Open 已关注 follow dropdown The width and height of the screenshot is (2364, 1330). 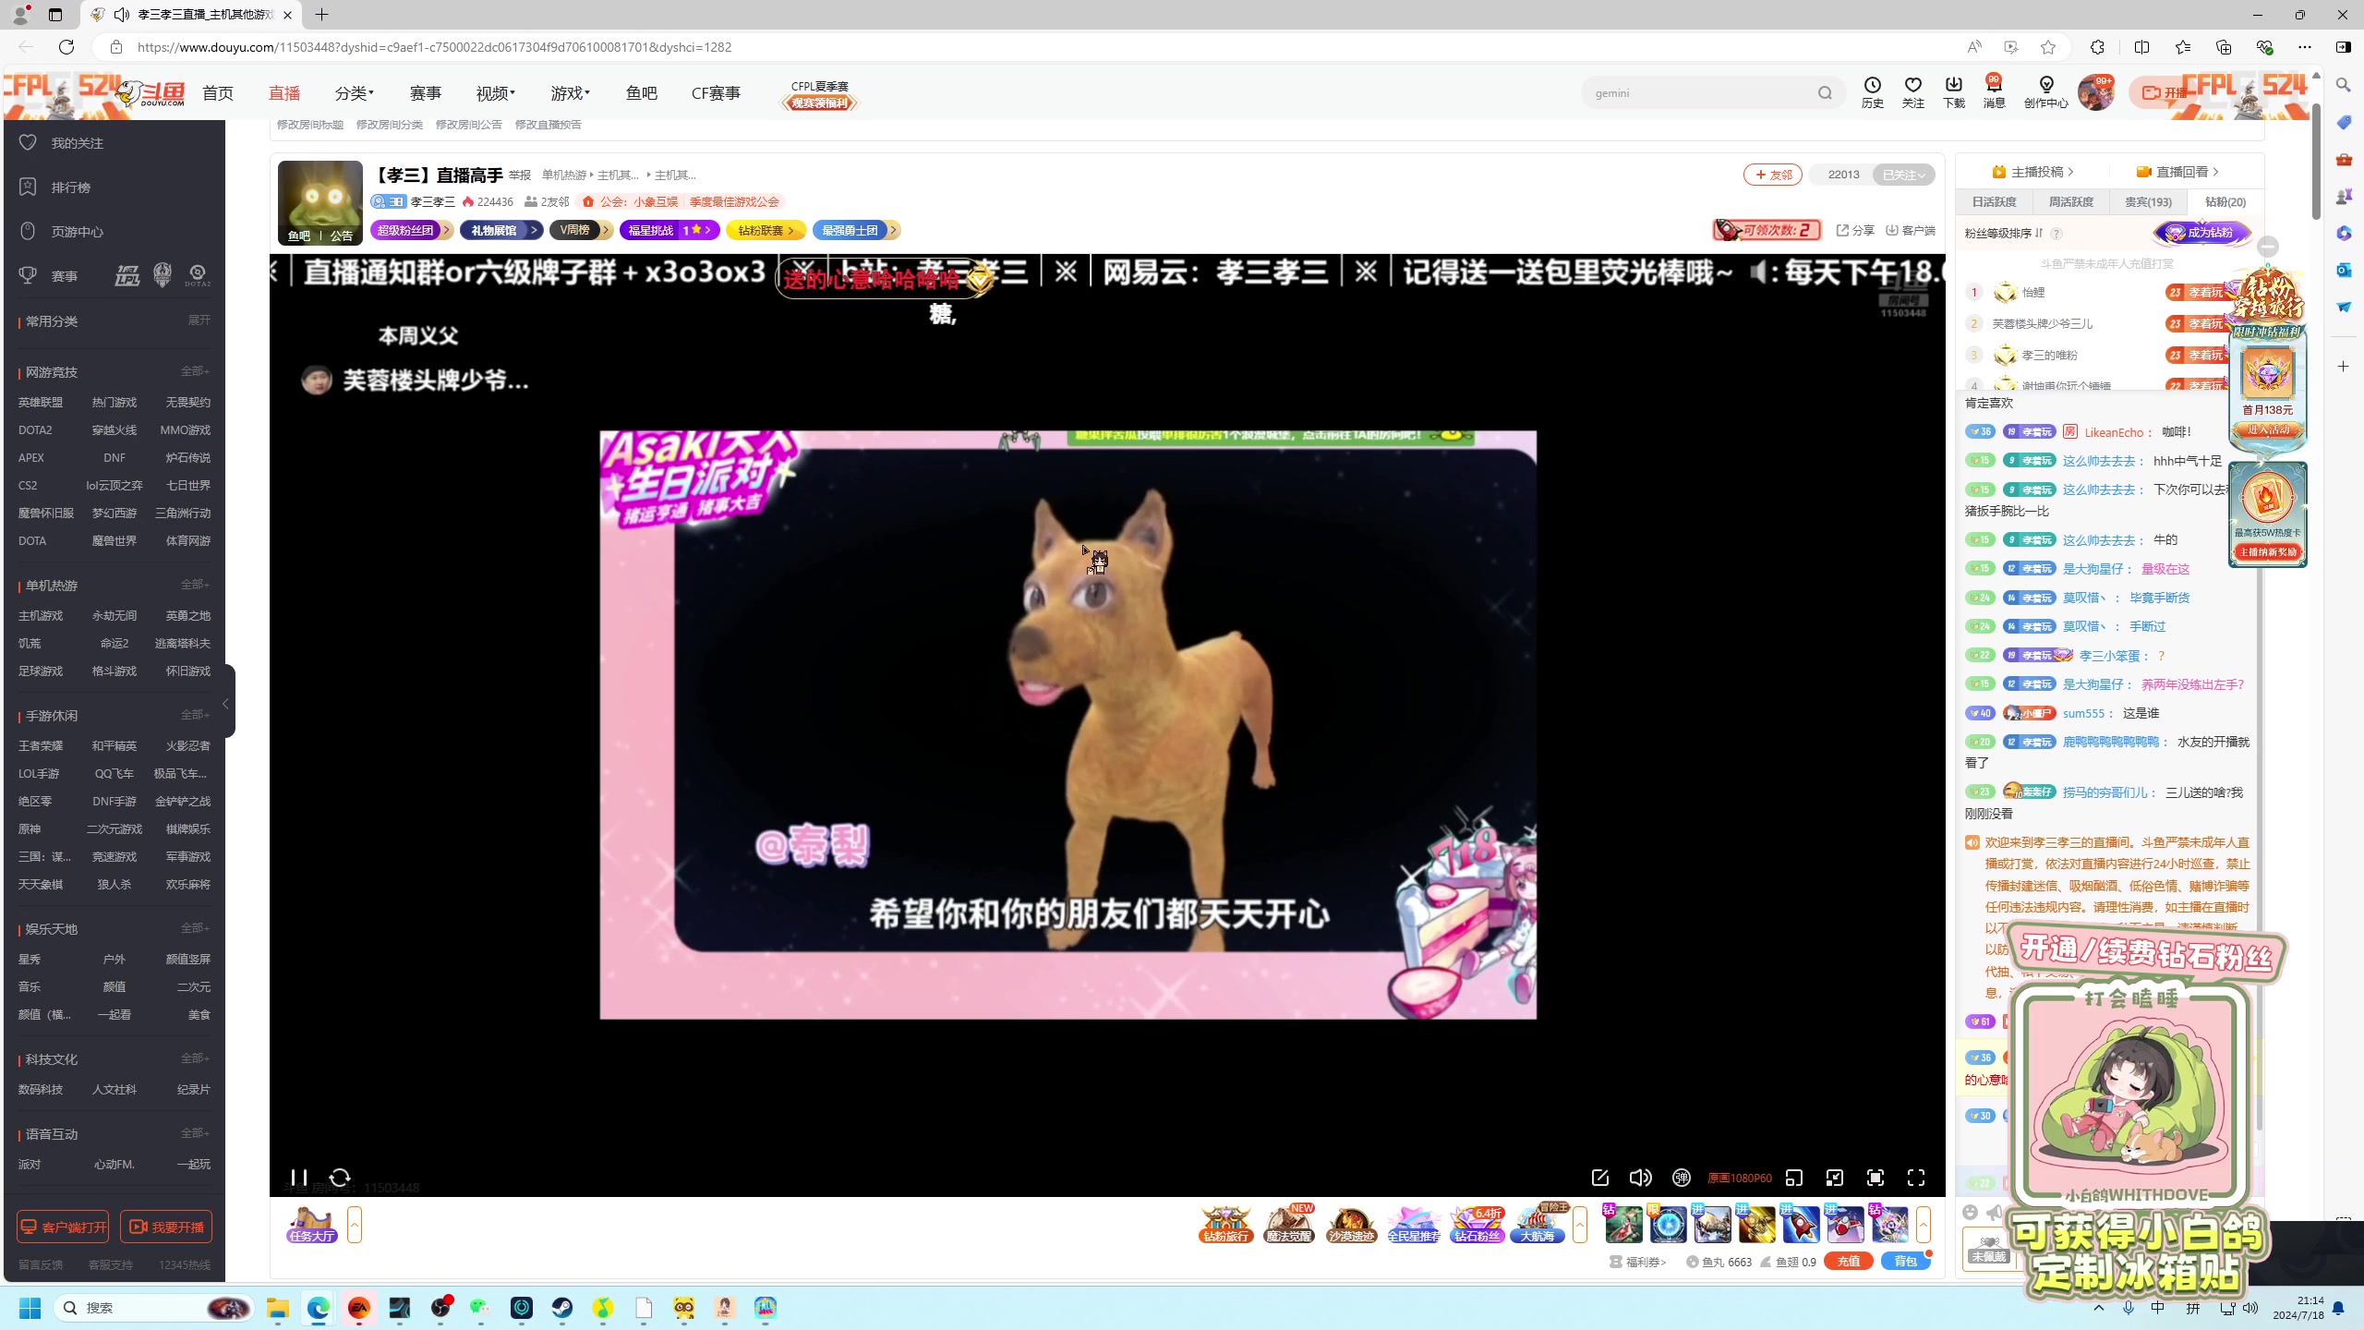[1904, 175]
